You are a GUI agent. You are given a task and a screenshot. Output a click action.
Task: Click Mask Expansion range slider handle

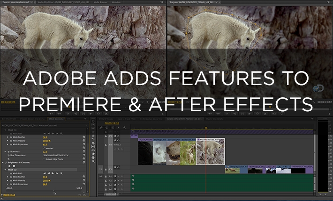tap(53, 191)
